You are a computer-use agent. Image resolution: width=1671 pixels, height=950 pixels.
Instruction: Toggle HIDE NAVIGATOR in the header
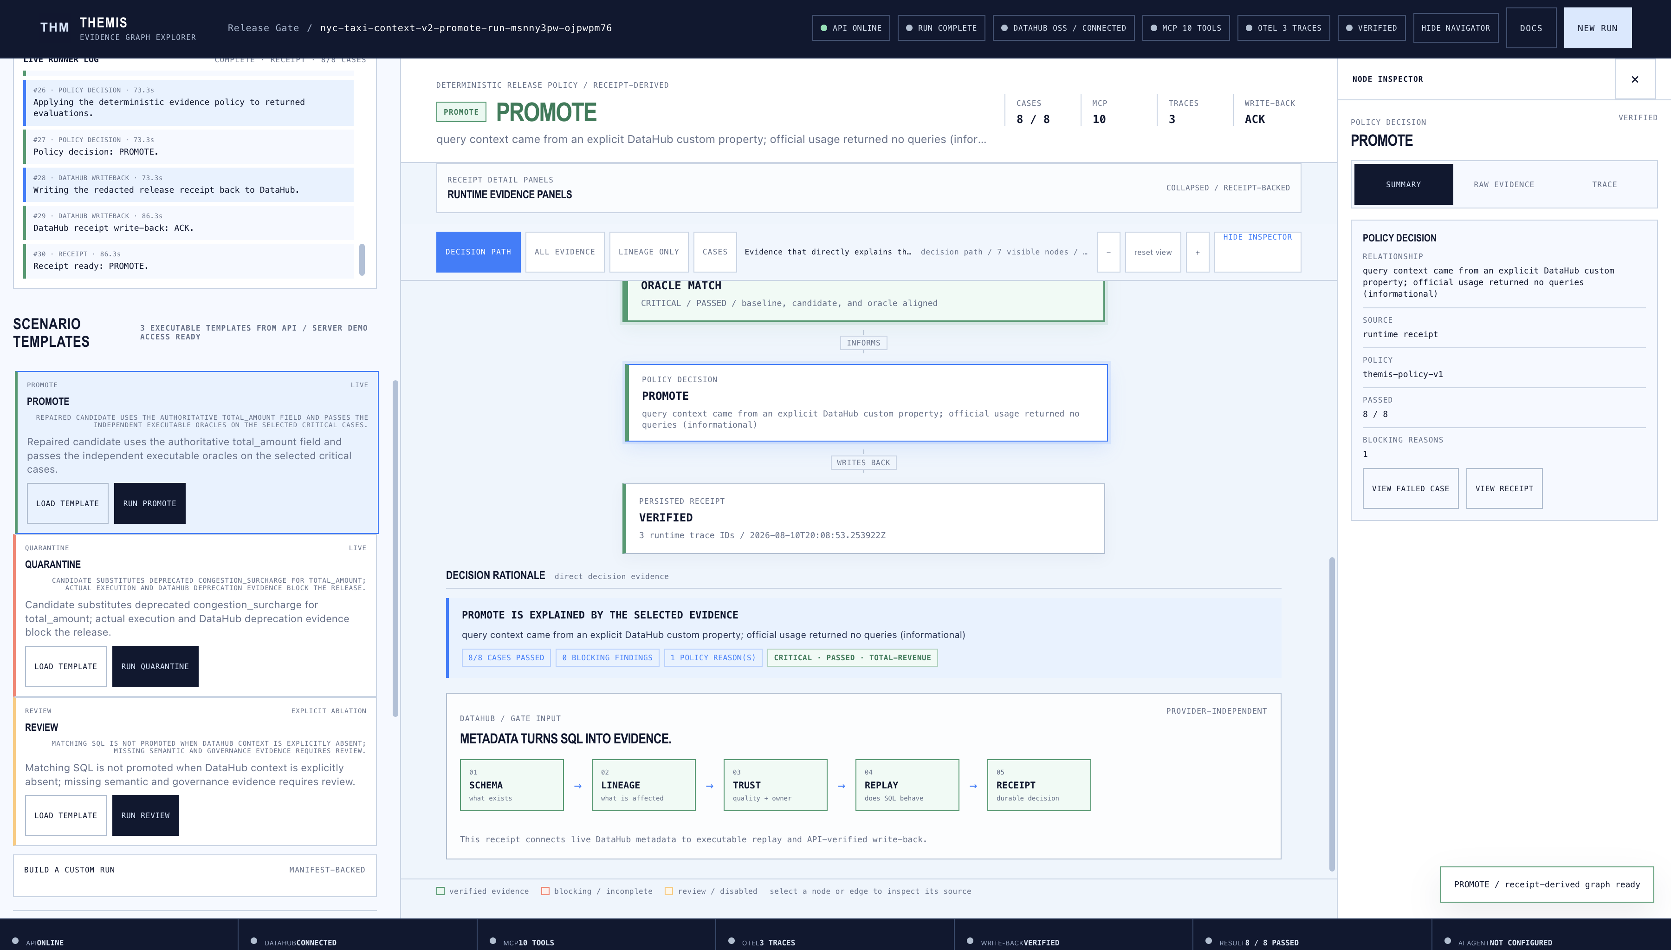[x=1455, y=28]
